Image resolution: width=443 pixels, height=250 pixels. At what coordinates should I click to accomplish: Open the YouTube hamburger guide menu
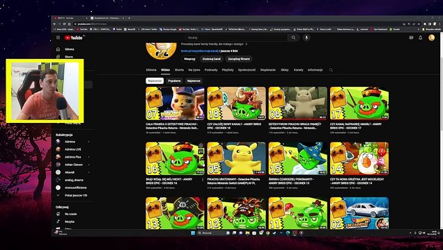[59, 37]
